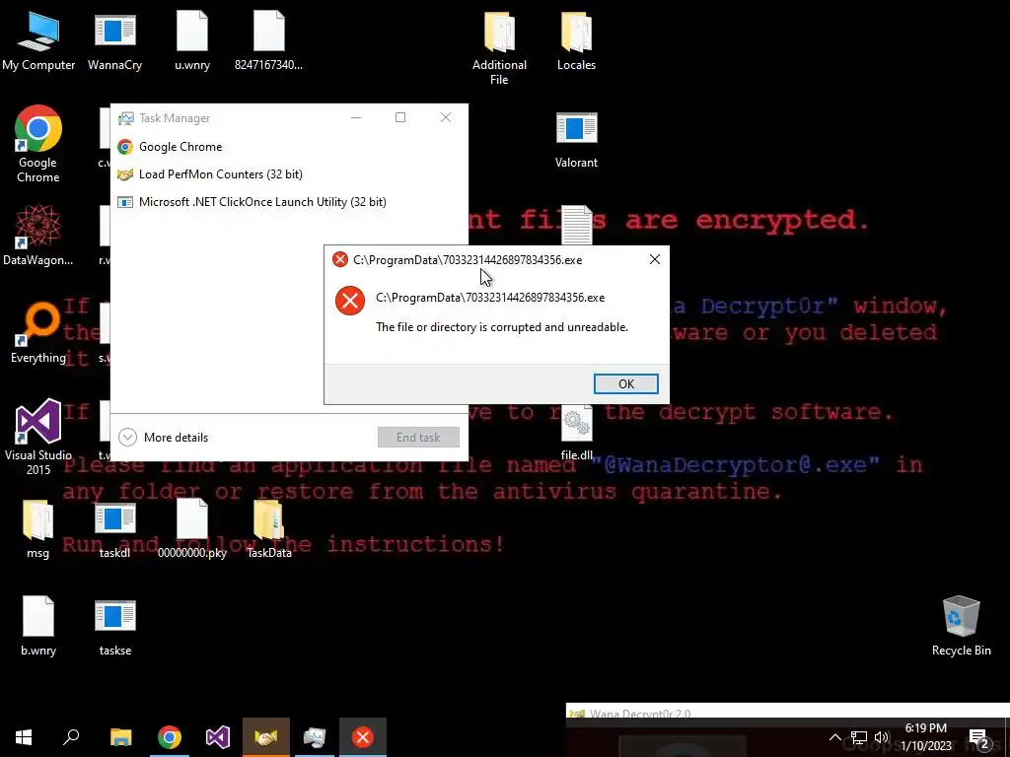Select the taskse desktop icon
Viewport: 1010px width, 757px height.
tap(114, 626)
